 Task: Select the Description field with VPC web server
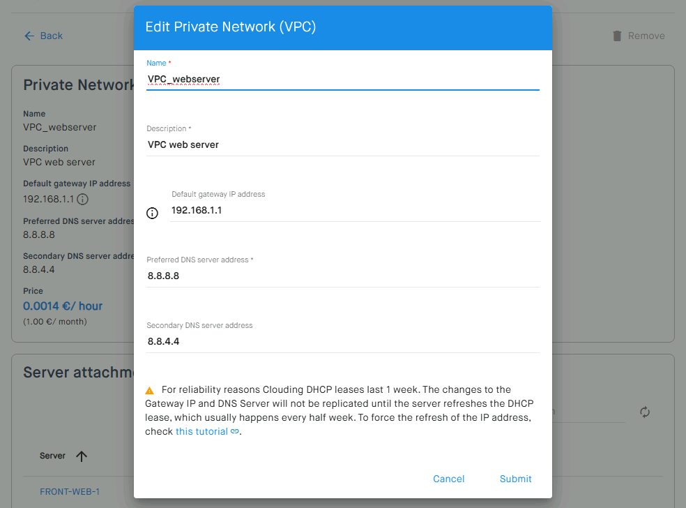pyautogui.click(x=342, y=145)
